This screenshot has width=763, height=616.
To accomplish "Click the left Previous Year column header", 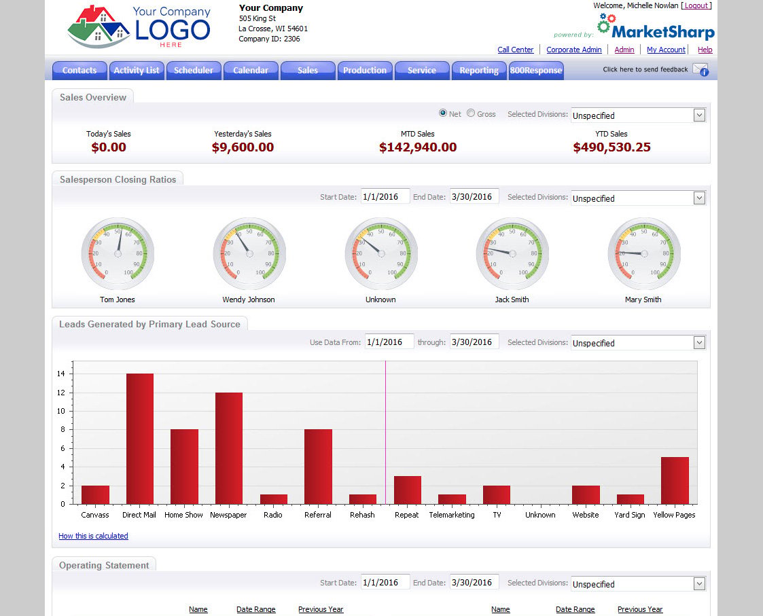I will (x=321, y=609).
